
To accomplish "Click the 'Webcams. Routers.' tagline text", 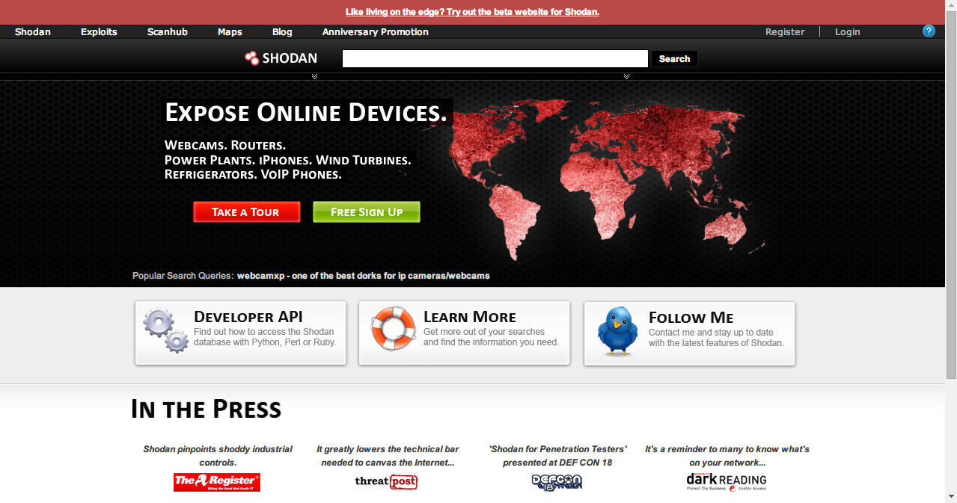I will 225,145.
